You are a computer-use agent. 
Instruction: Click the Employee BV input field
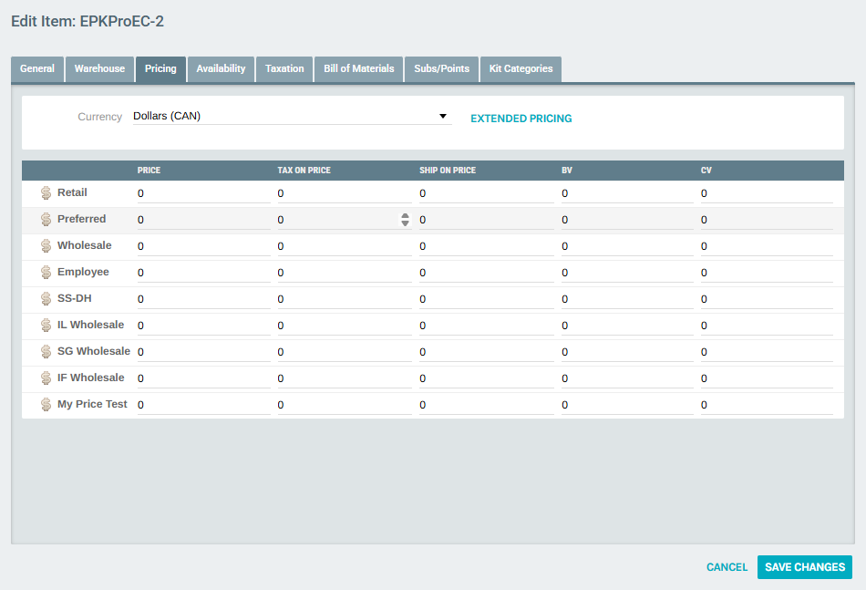click(x=624, y=272)
